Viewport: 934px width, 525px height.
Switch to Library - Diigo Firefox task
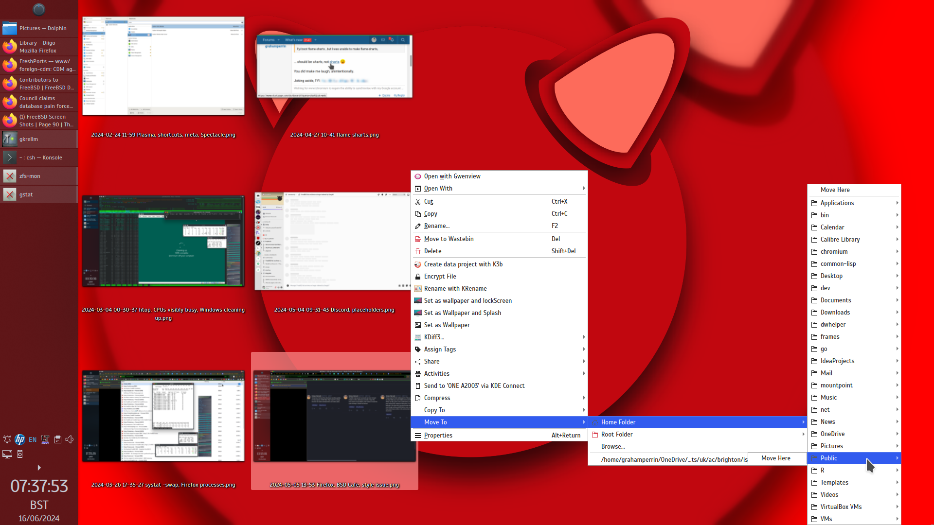39,47
